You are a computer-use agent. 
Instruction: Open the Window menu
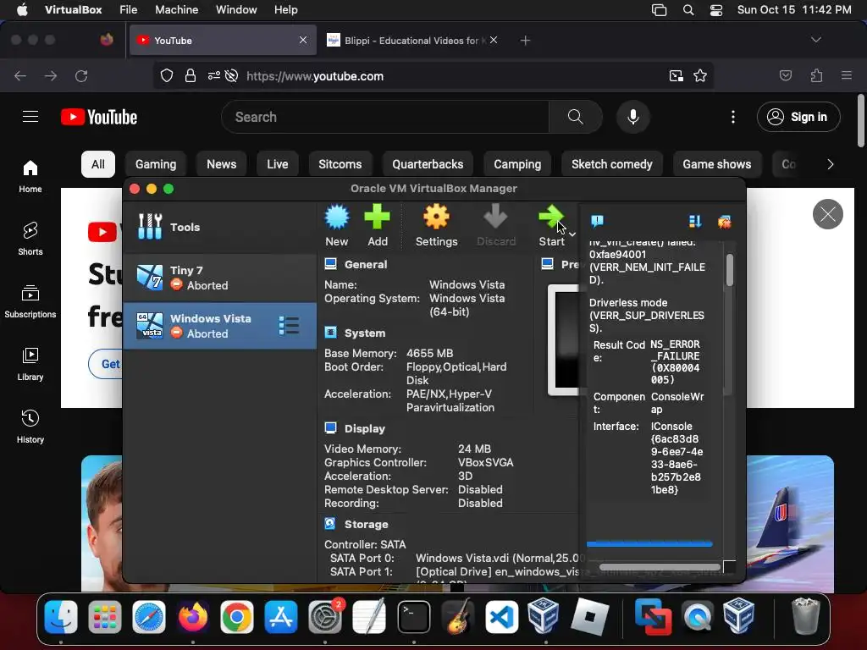point(236,9)
